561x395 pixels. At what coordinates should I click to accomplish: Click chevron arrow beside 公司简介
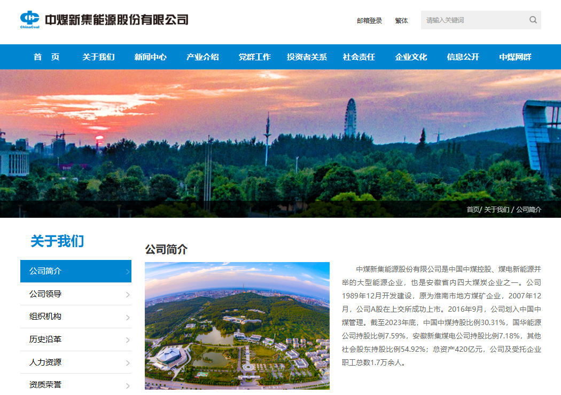pyautogui.click(x=128, y=272)
